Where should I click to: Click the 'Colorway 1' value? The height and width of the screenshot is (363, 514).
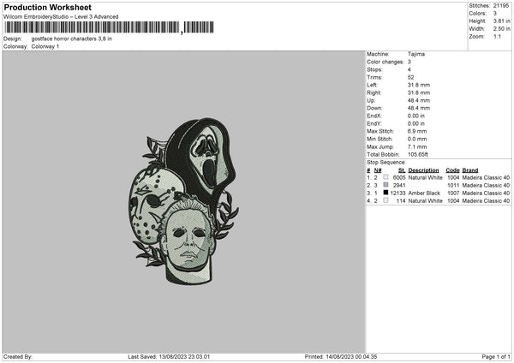click(45, 46)
